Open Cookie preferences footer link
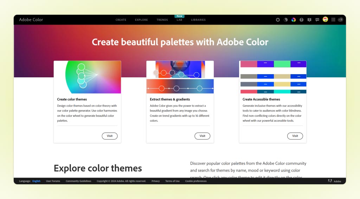This screenshot has width=360, height=199. pyautogui.click(x=196, y=181)
